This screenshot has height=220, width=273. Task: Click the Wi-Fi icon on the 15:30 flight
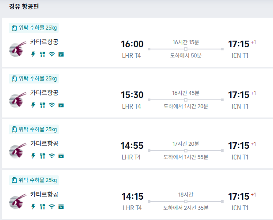(x=52, y=105)
